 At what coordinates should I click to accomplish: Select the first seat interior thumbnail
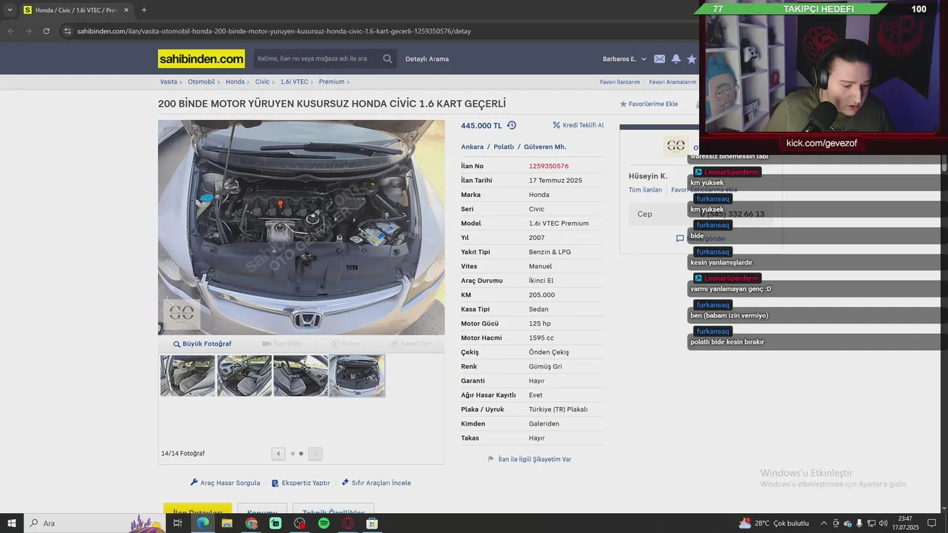tap(188, 375)
